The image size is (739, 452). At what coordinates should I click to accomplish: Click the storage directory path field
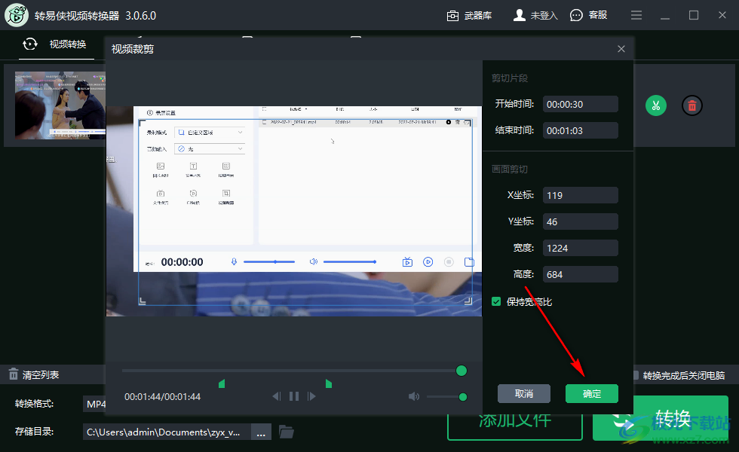167,432
